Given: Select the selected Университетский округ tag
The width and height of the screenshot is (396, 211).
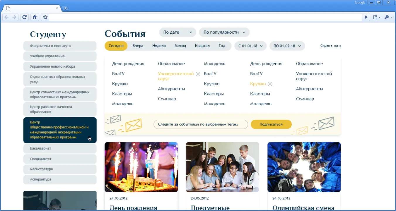Looking at the screenshot, I should click(x=176, y=76).
